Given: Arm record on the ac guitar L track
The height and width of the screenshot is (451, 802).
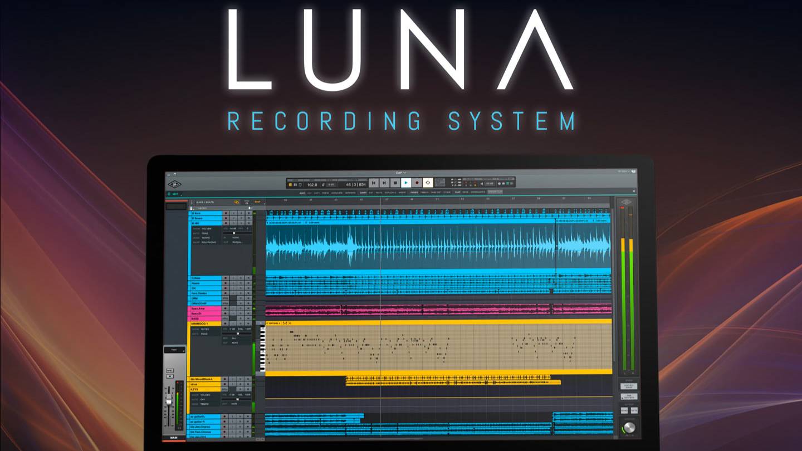Looking at the screenshot, I should tap(225, 416).
